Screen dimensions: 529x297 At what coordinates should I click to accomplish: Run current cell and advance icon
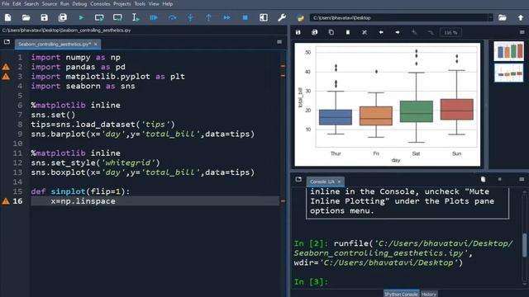pos(117,17)
